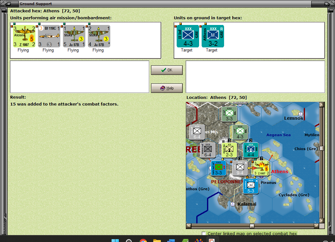Click the stack badge 2 above III Mtn
The width and height of the screenshot is (335, 242).
click(x=251, y=141)
